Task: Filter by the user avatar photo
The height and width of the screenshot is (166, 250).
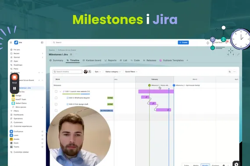Action: [86, 72]
